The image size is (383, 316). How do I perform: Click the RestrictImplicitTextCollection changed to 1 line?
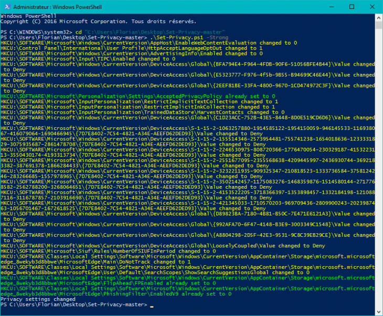pyautogui.click(x=139, y=102)
